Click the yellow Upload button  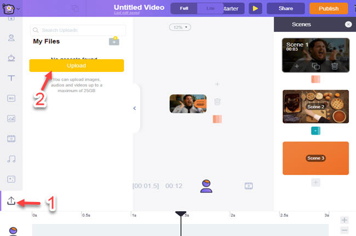click(x=77, y=65)
